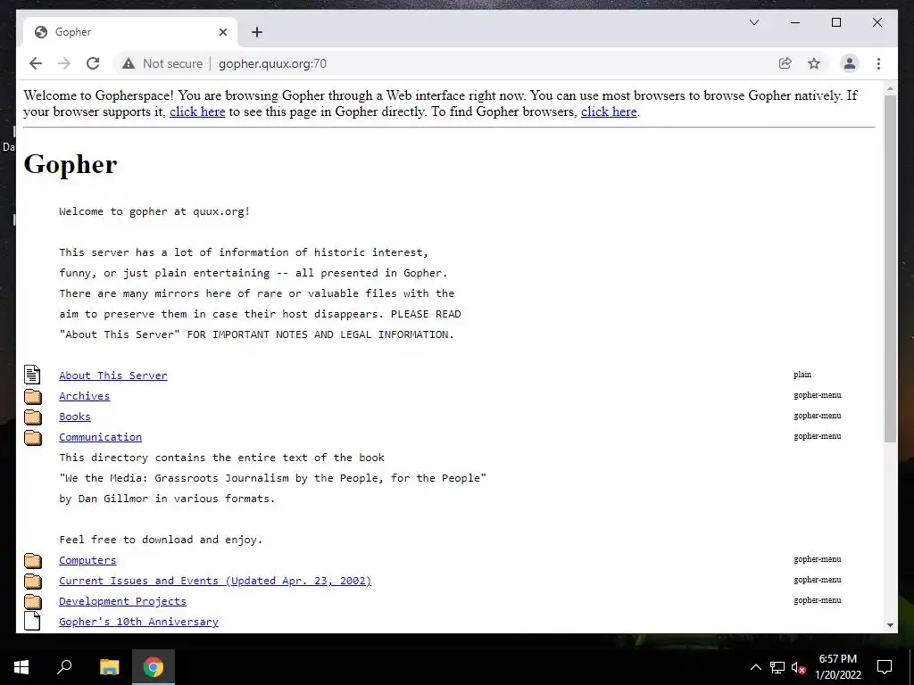
Task: Bookmark this page with the star icon
Action: pyautogui.click(x=814, y=63)
